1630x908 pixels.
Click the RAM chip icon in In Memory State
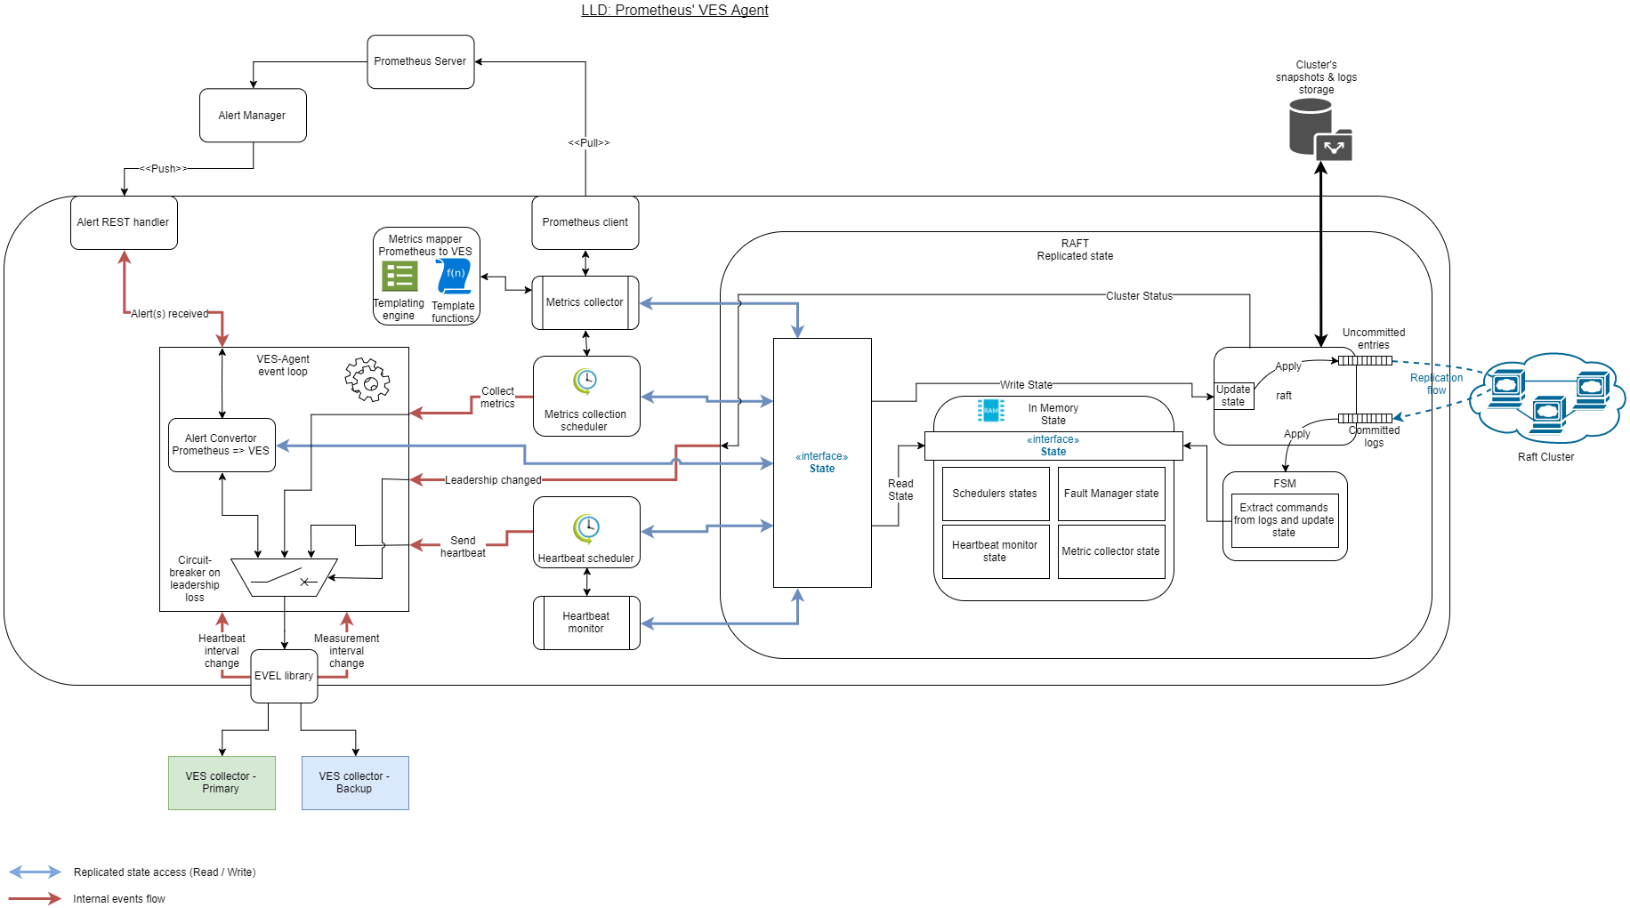(x=990, y=410)
